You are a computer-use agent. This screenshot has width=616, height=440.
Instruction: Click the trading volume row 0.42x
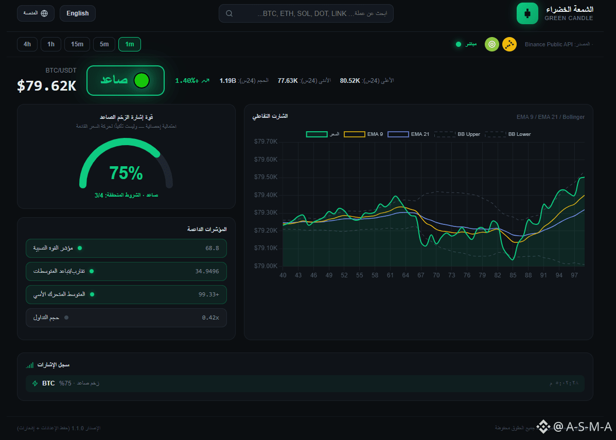126,318
